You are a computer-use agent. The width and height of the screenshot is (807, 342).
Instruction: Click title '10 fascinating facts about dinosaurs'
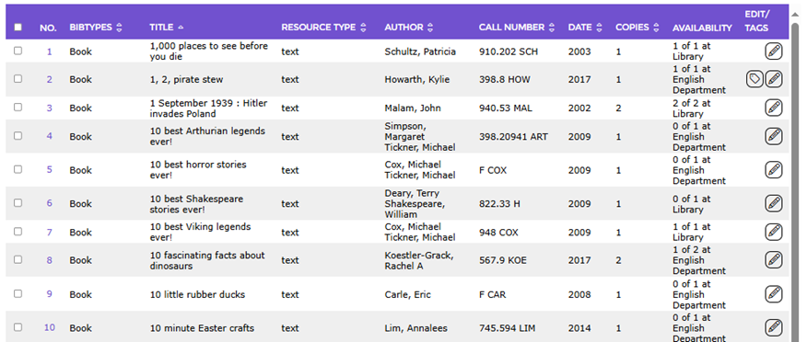pyautogui.click(x=207, y=260)
